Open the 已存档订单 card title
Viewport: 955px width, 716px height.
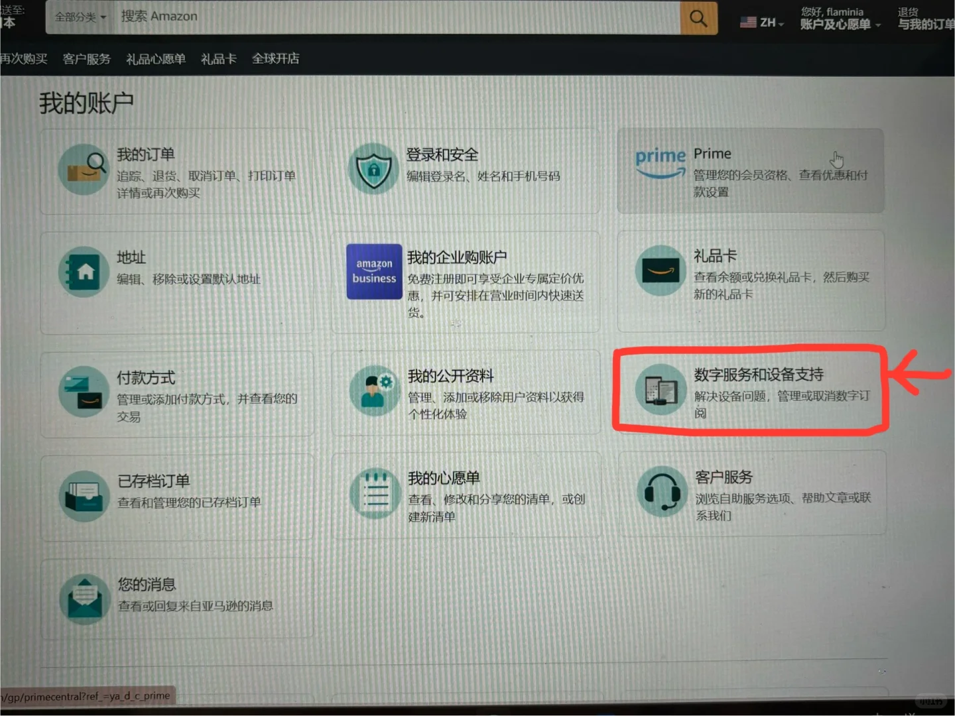[x=154, y=481]
